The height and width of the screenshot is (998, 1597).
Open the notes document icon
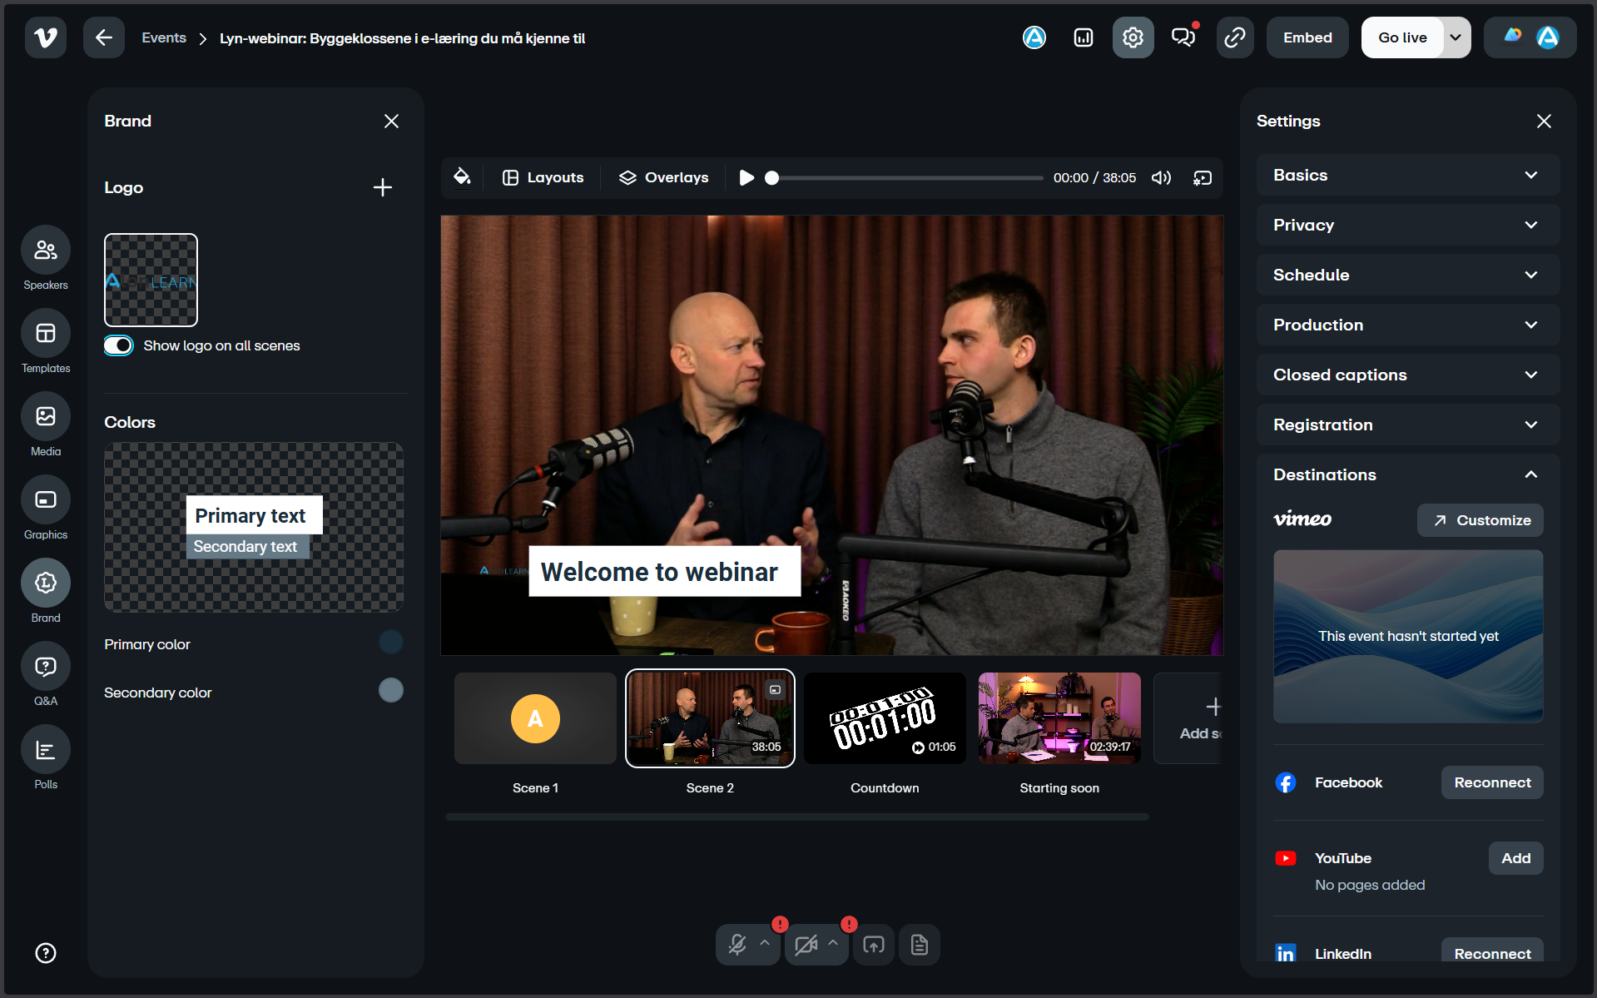click(920, 945)
